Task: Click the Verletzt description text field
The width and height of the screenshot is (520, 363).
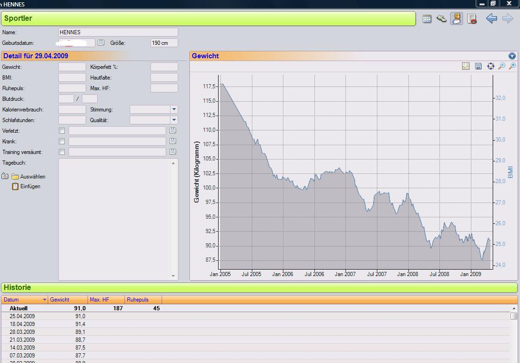Action: (x=117, y=130)
